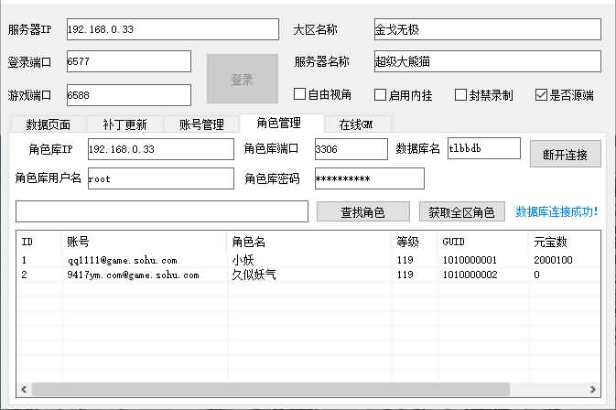The image size is (616, 410).
Task: Click the 登录端口 field showing 6577
Action: click(129, 61)
